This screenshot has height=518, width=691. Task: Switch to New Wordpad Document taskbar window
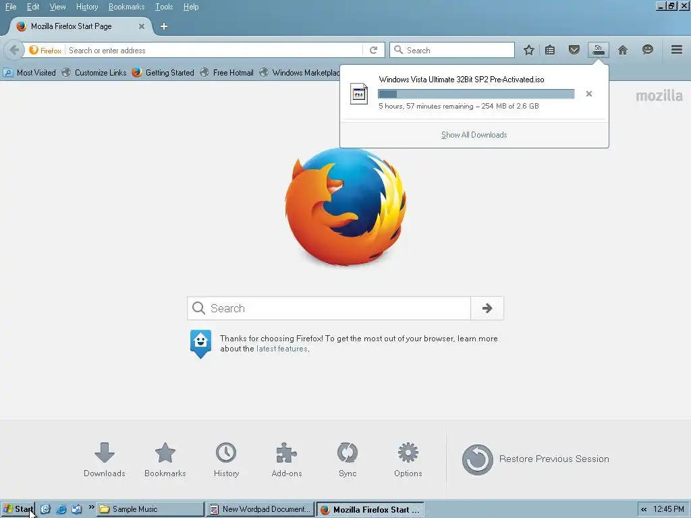[x=261, y=509]
